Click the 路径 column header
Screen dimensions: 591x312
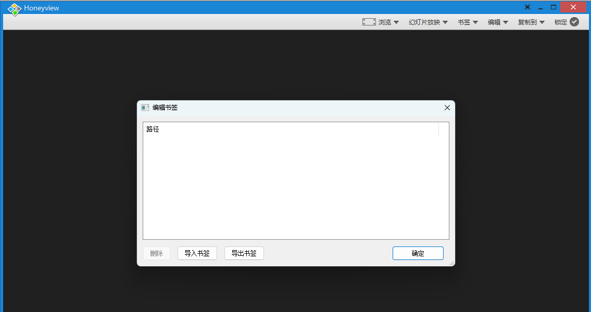pyautogui.click(x=153, y=129)
